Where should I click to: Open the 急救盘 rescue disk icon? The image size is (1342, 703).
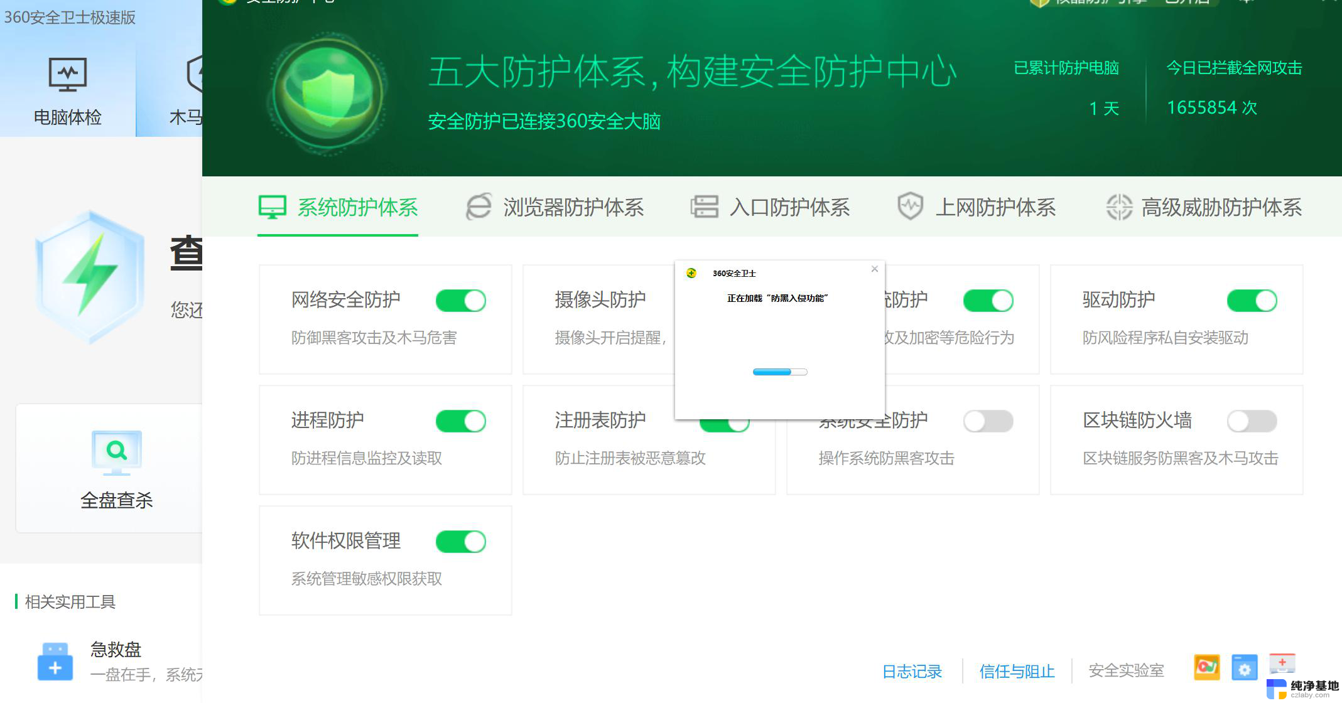pos(55,662)
